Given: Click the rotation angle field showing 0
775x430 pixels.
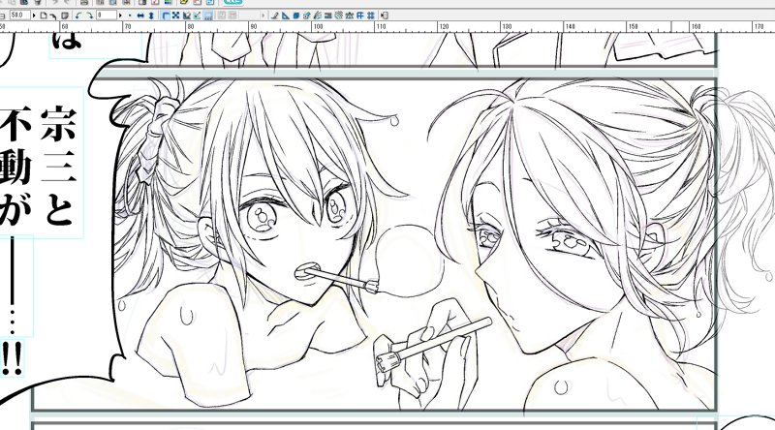Looking at the screenshot, I should click(x=107, y=15).
